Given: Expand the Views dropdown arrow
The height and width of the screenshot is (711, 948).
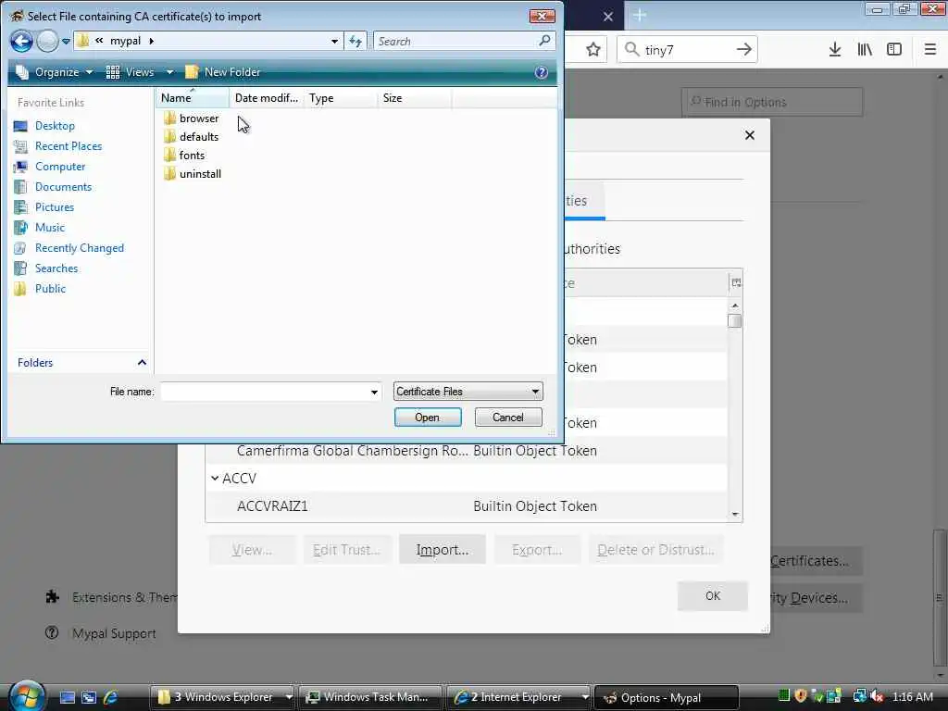Looking at the screenshot, I should click(x=170, y=72).
